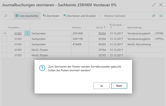Open the list view layout icon
166x106 pixels.
click(x=161, y=16)
